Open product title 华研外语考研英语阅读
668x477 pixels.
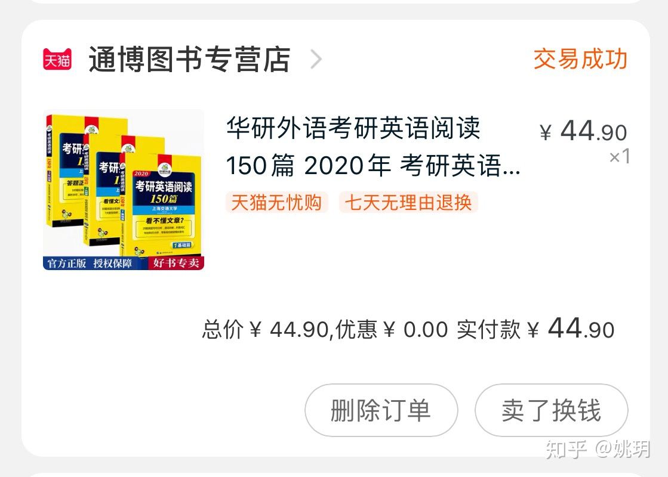[x=353, y=128]
